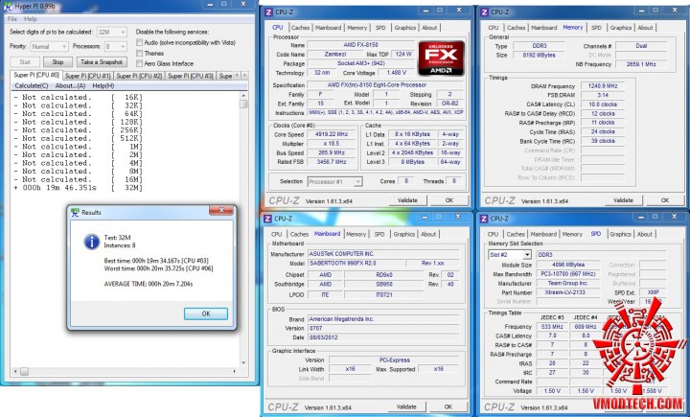Click the Hyper PI title bar icon
Viewport: 690px width, 417px height.
click(x=8, y=6)
